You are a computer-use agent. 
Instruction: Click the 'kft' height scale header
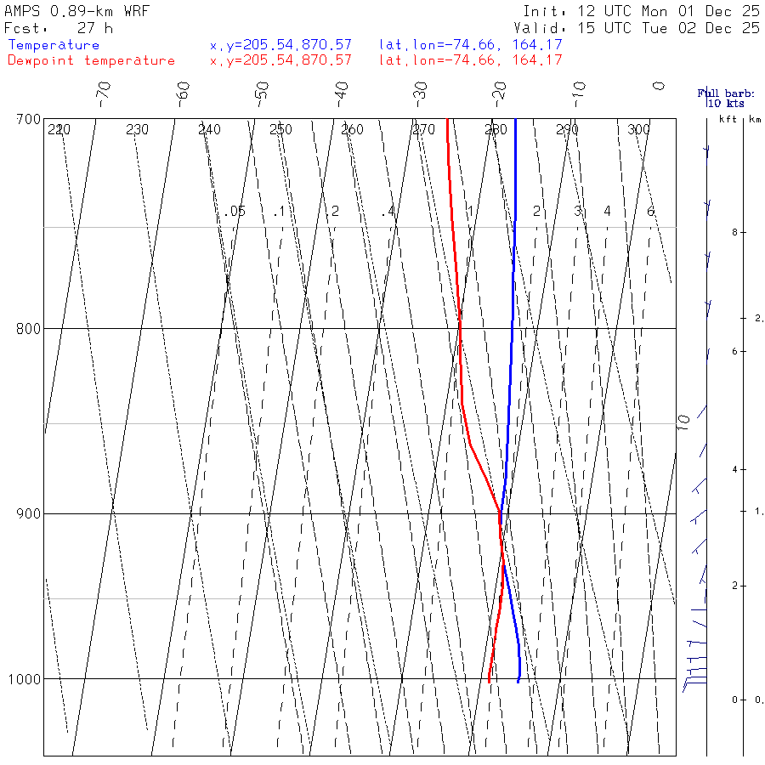pyautogui.click(x=728, y=119)
